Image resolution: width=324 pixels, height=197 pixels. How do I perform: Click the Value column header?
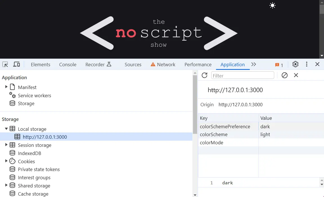pyautogui.click(x=291, y=118)
